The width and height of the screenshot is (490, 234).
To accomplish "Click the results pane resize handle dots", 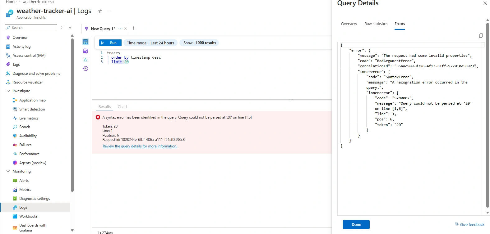I will coord(291,100).
